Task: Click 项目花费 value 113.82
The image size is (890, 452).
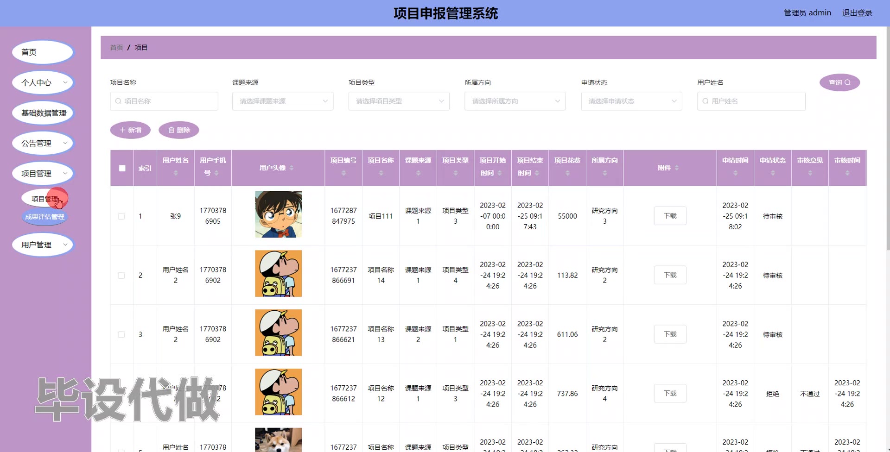Action: tap(567, 276)
